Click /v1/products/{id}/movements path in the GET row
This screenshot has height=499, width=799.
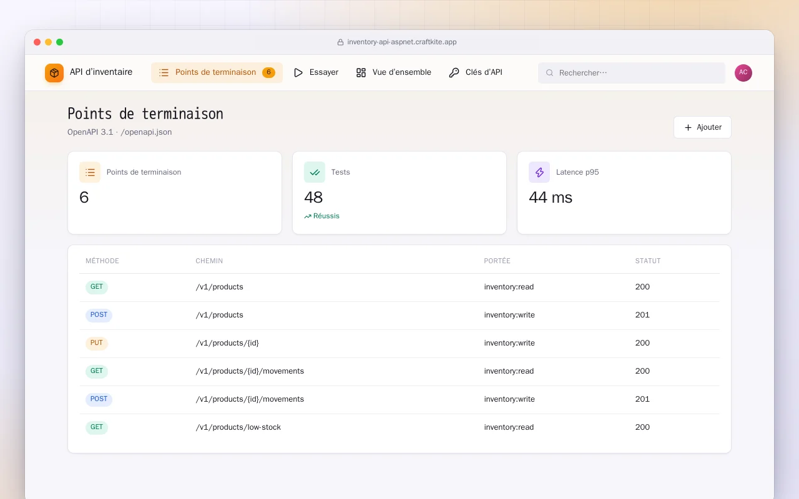[x=250, y=371]
